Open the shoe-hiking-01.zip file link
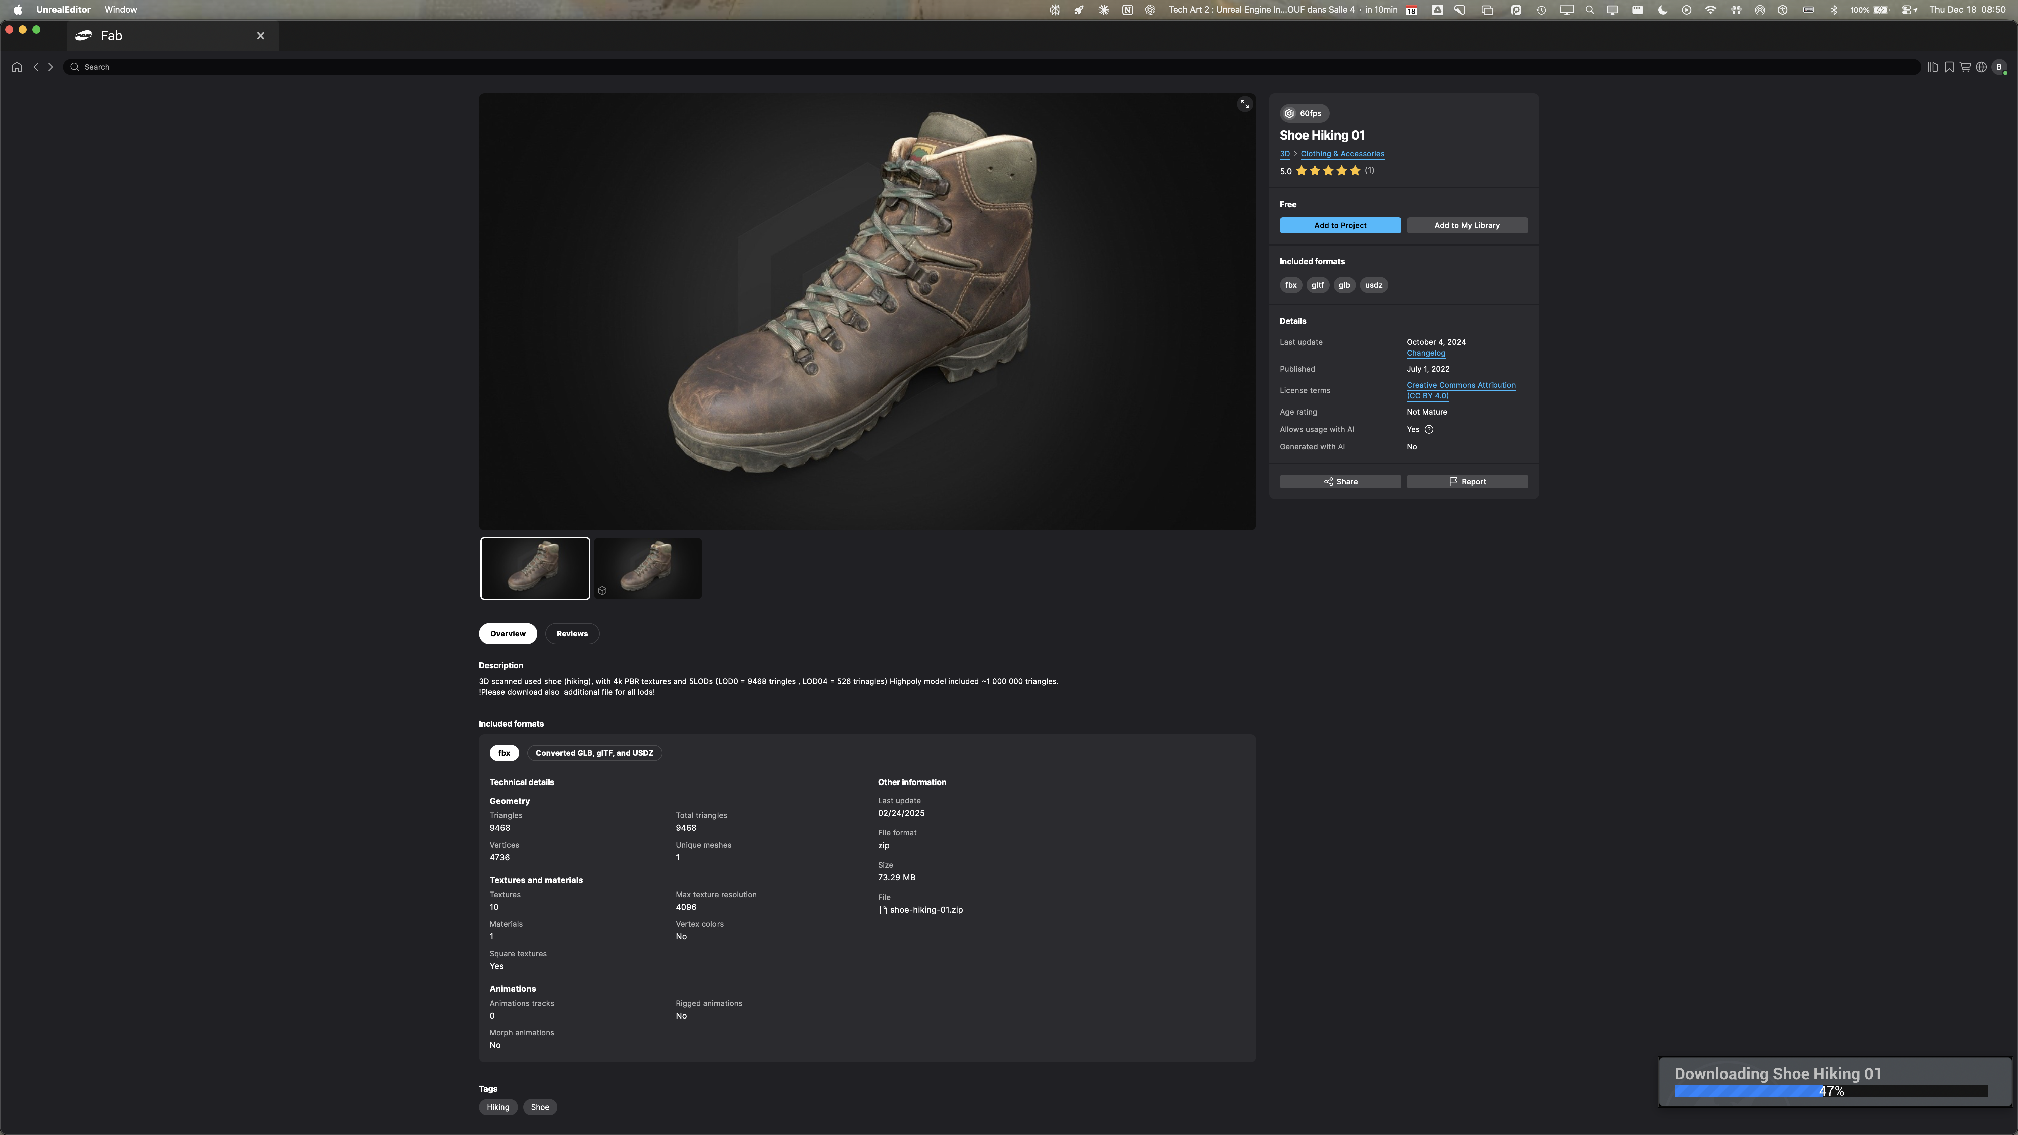Viewport: 2018px width, 1135px height. (921, 910)
